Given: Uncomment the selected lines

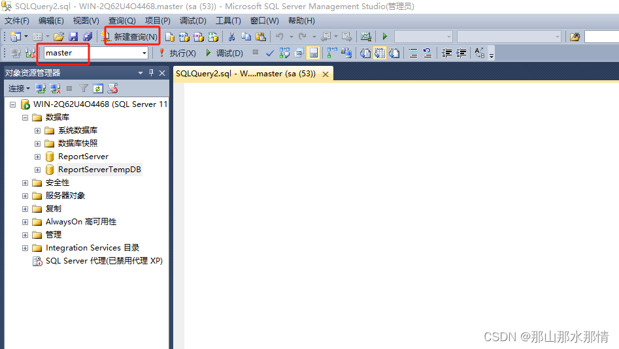Looking at the screenshot, I should pyautogui.click(x=427, y=53).
